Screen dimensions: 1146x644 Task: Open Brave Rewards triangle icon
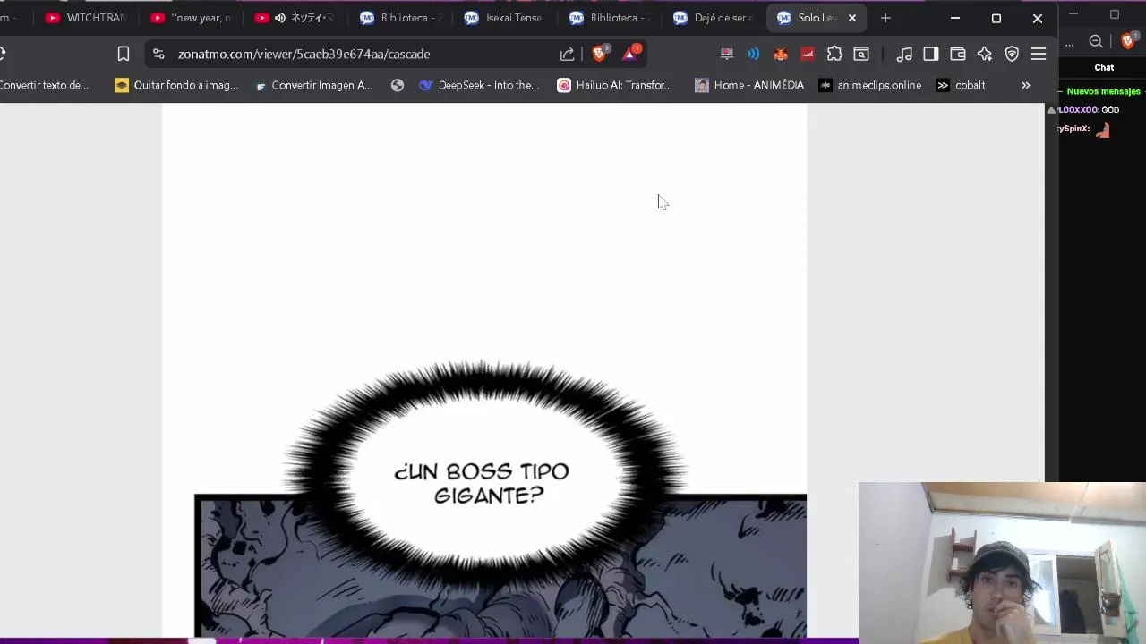click(630, 54)
